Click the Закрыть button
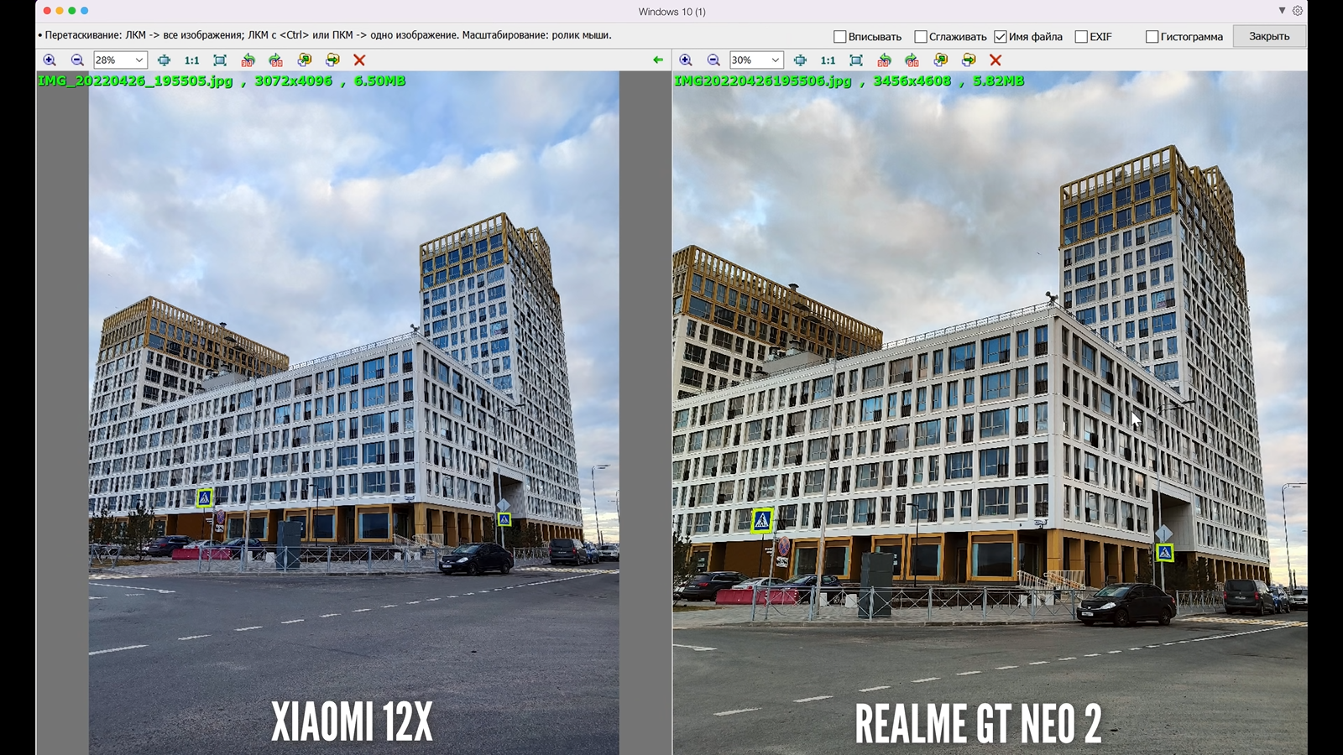The width and height of the screenshot is (1343, 755). click(x=1269, y=36)
